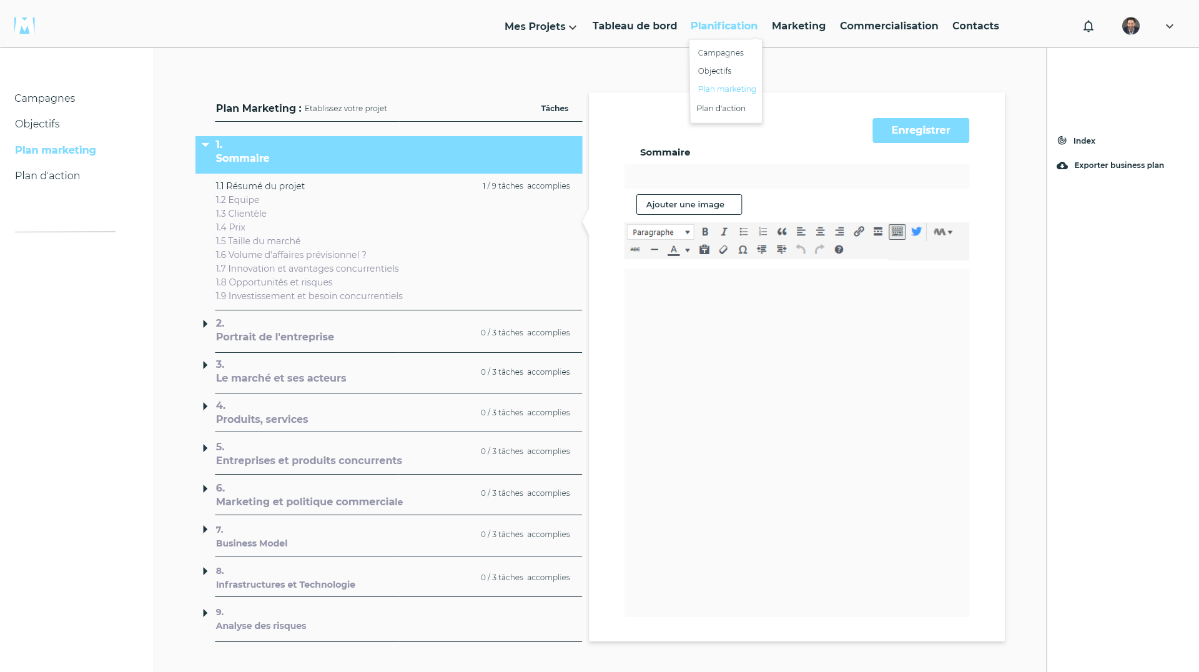Apply strikethrough formatting to text
1199x672 pixels.
(634, 249)
